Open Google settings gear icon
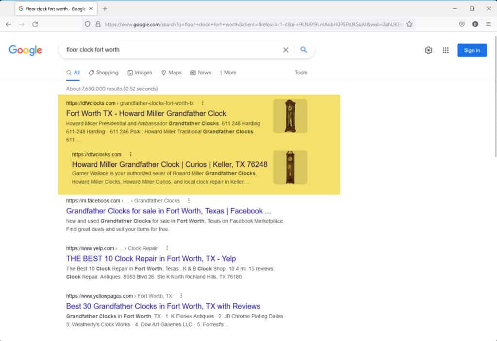Screen dimensions: 497x341 coord(429,50)
